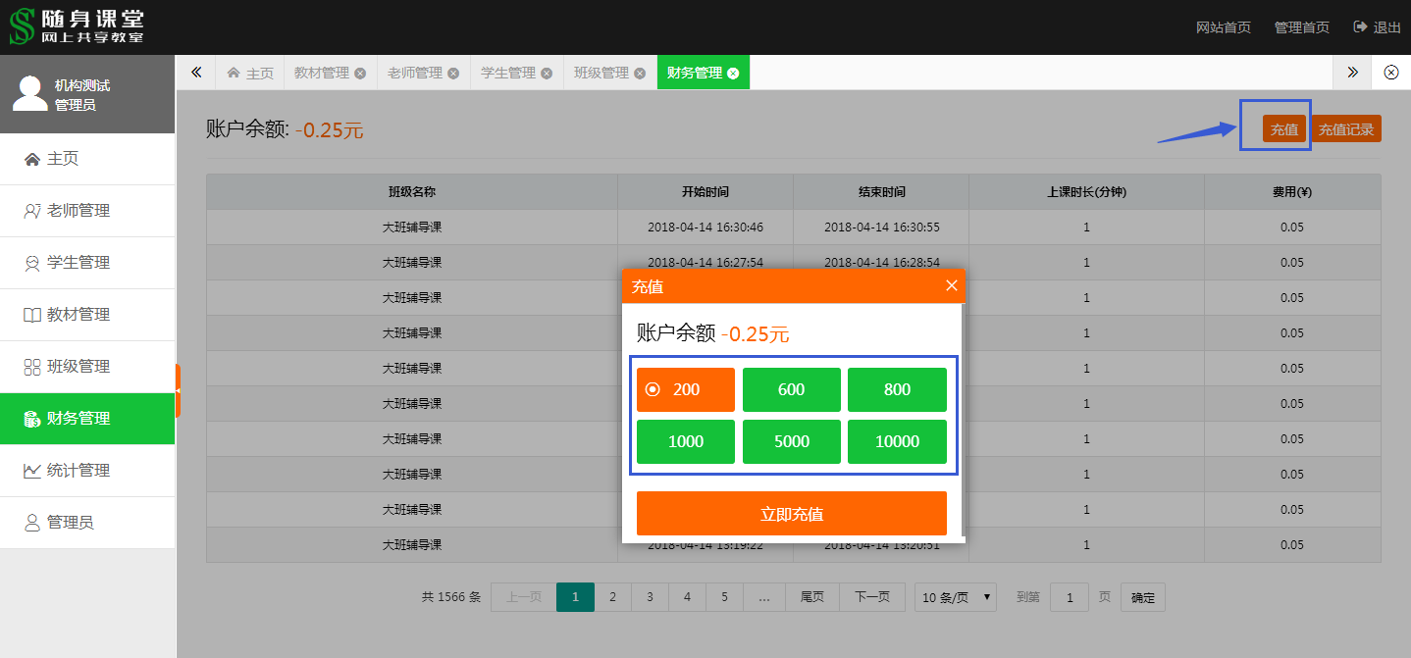Screen dimensions: 1411x658
Task: Click the page number jump input field
Action: coord(1070,597)
